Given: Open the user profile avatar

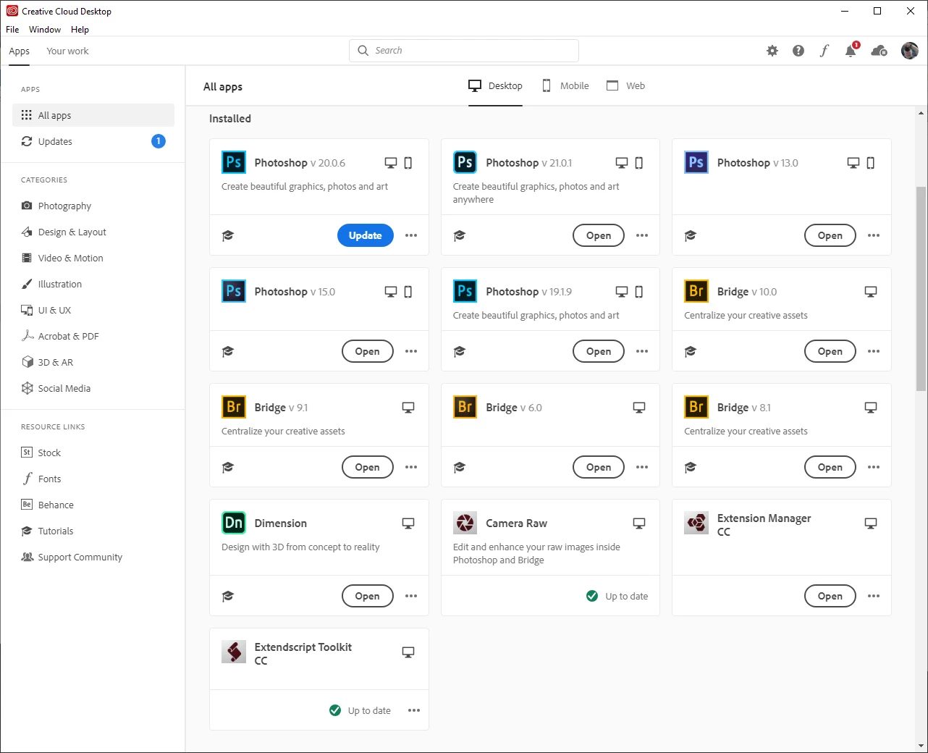Looking at the screenshot, I should click(x=910, y=51).
